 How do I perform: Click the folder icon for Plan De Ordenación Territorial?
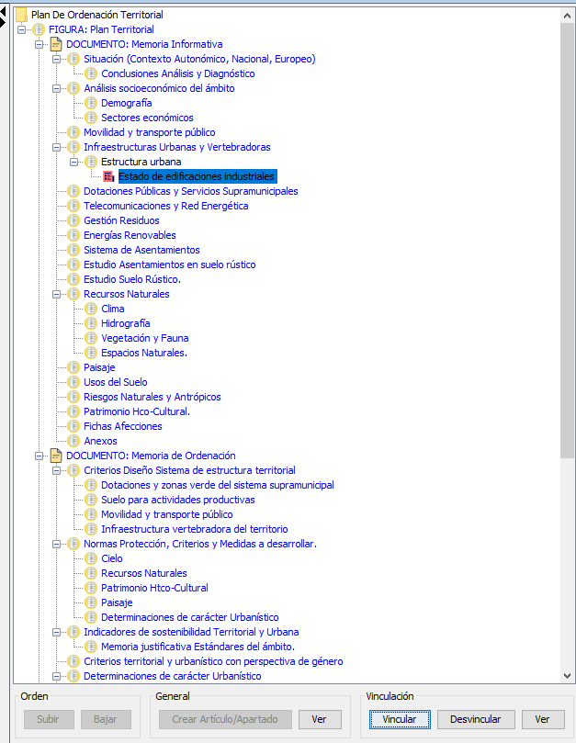click(21, 15)
